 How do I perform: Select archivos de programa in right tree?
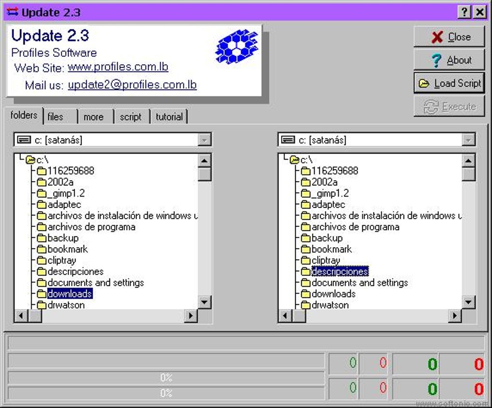355,227
